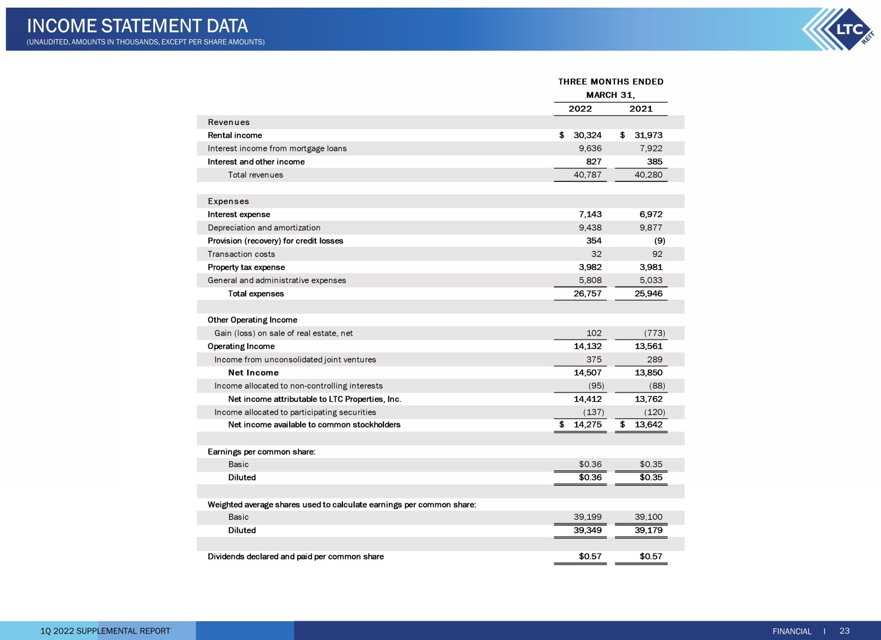Select interest and other income 827
Viewport: 881px width, 640px height.
tap(594, 162)
